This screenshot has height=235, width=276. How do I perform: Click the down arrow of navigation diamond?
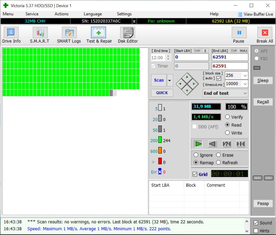click(x=187, y=91)
